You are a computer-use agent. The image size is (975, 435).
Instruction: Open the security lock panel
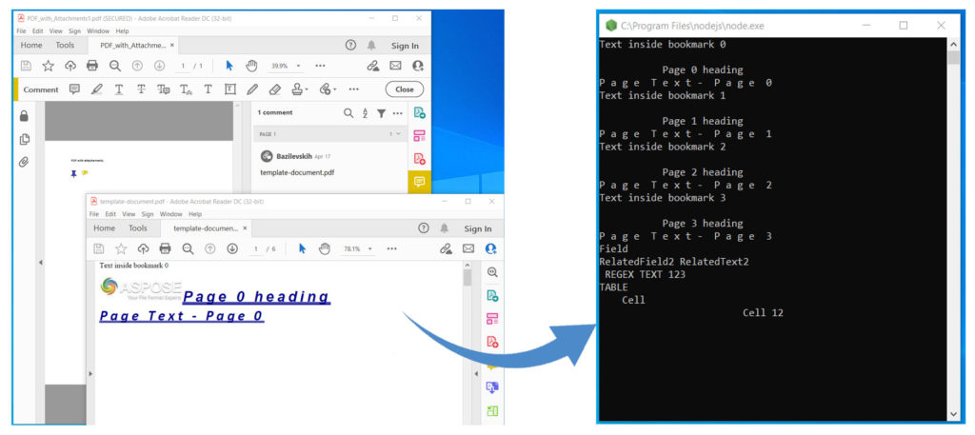pyautogui.click(x=24, y=116)
